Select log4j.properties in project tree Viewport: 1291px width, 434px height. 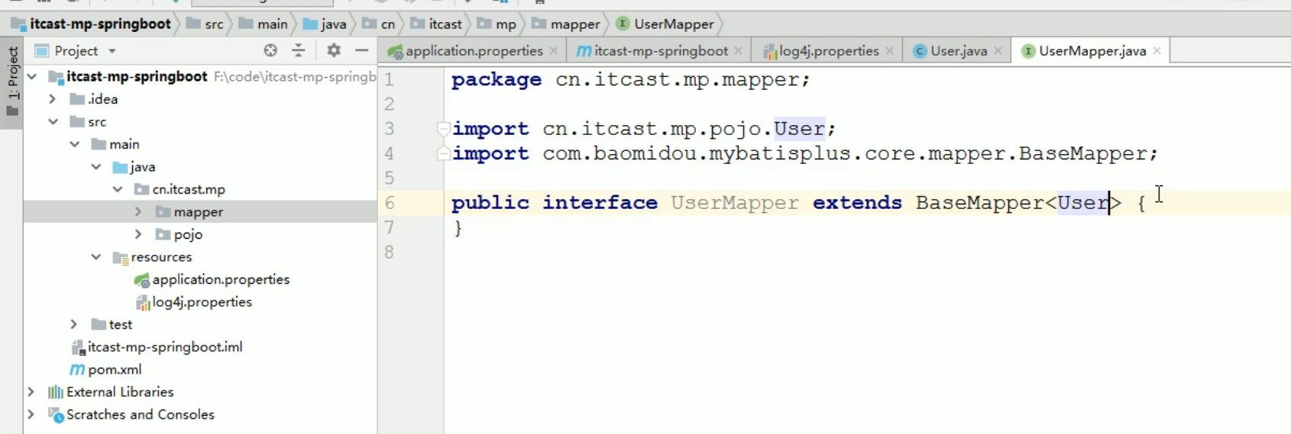202,302
